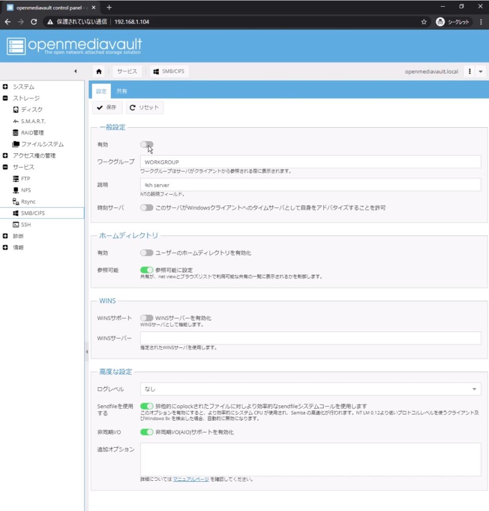Enable the SMB service 有効 toggle
The width and height of the screenshot is (489, 511).
[147, 145]
